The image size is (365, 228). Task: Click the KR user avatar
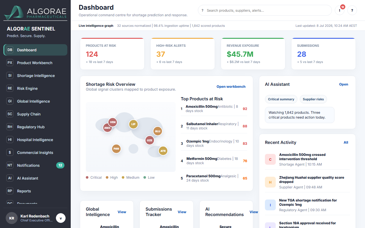tap(12, 218)
